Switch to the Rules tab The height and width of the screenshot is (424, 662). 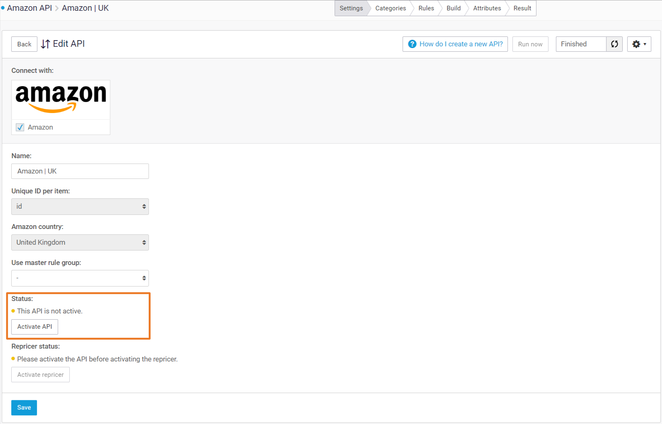tap(426, 8)
